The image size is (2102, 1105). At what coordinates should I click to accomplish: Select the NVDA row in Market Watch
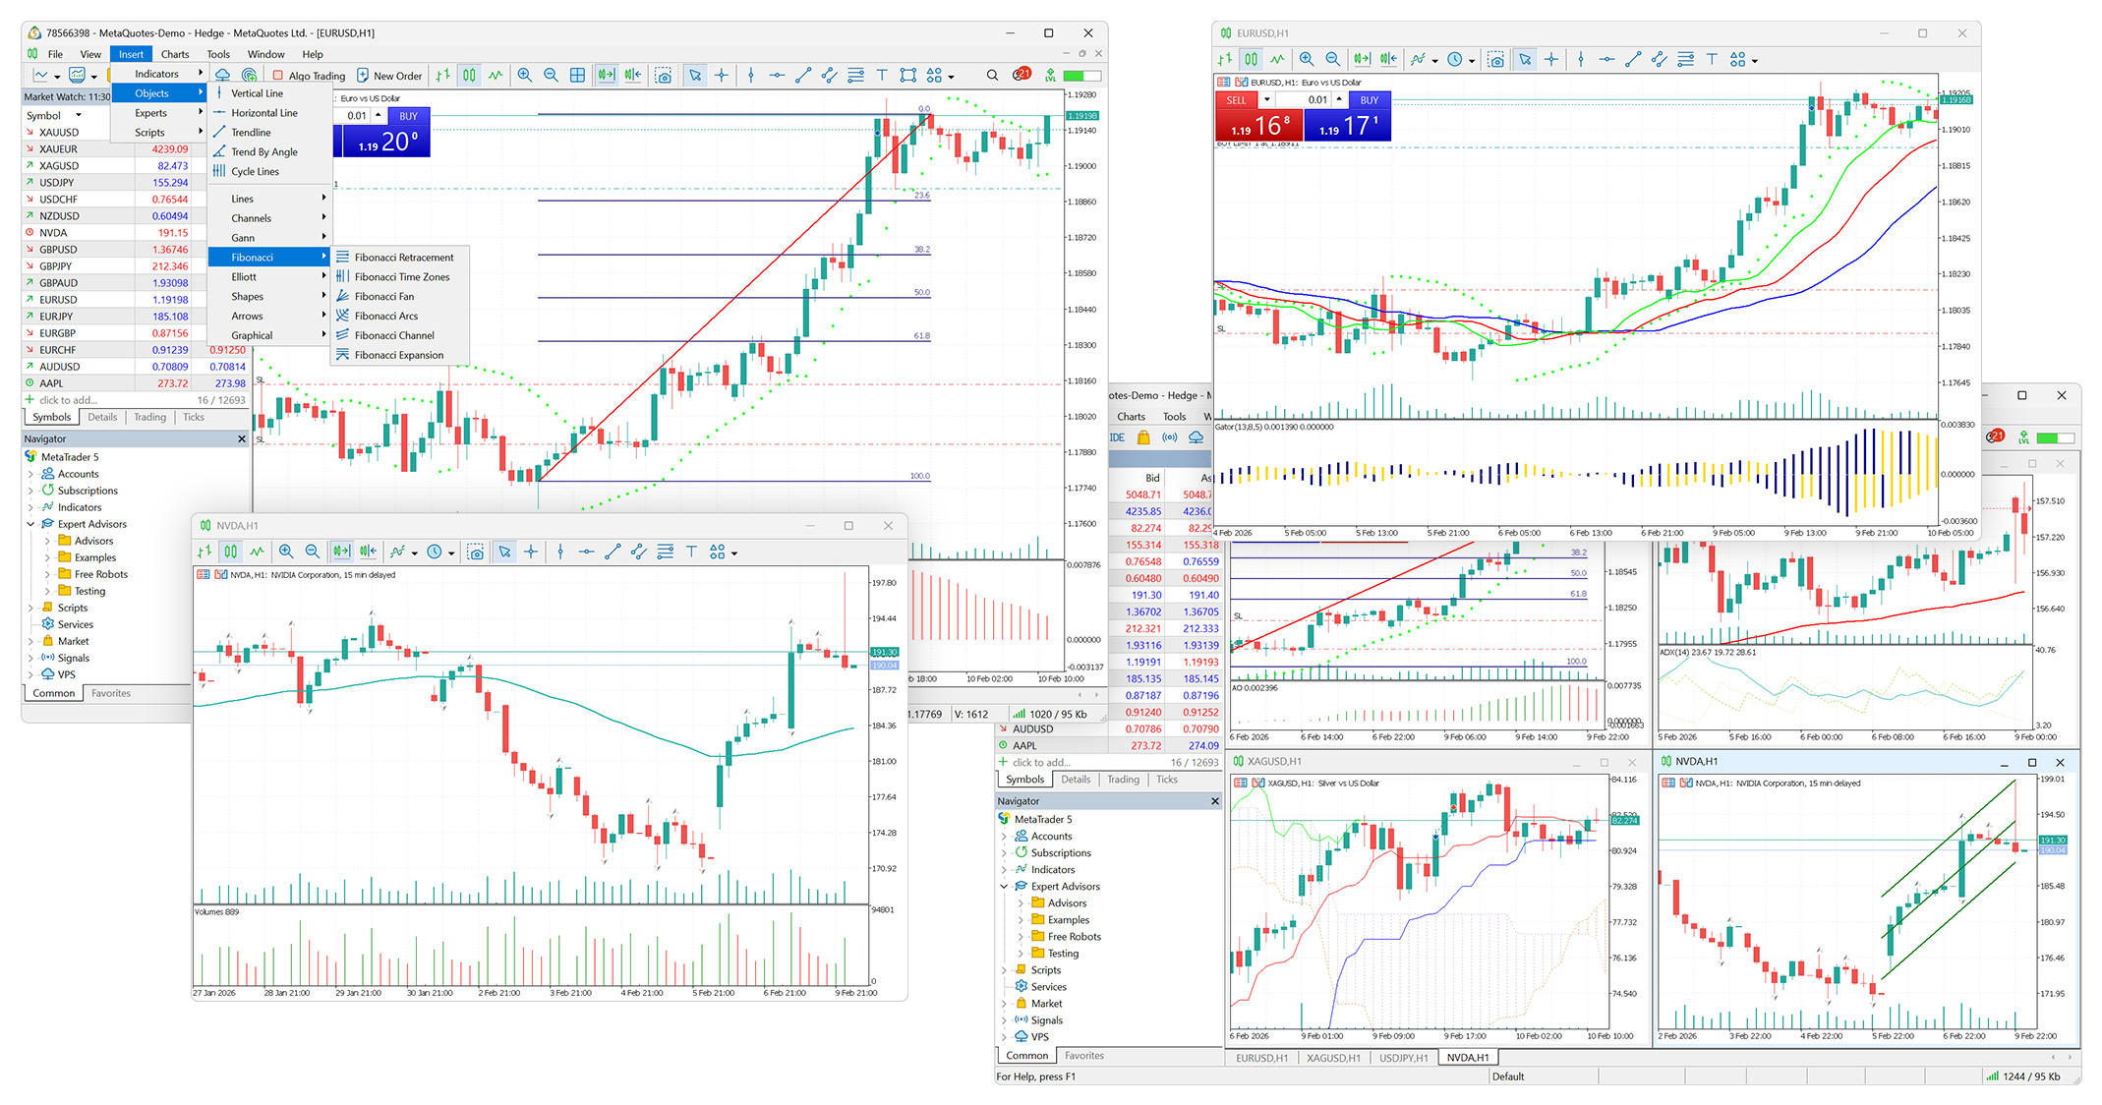pos(136,233)
